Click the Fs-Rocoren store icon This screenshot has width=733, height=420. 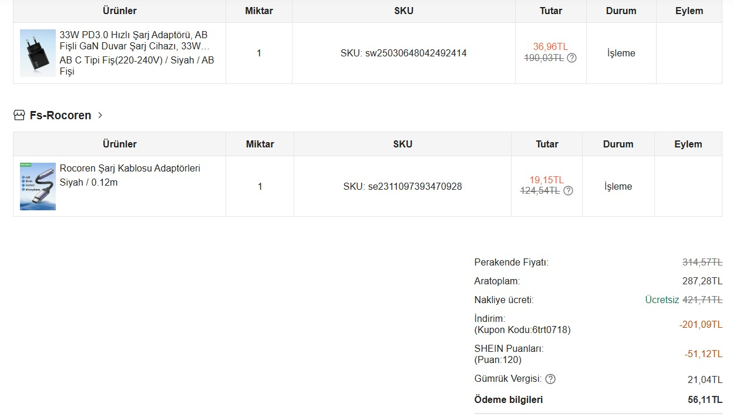click(x=19, y=115)
